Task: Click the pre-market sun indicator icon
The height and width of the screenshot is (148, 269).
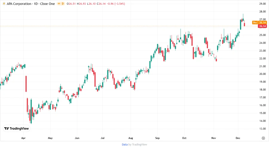Action: click(x=59, y=4)
